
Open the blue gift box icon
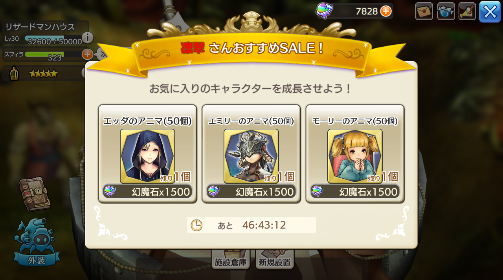click(446, 11)
